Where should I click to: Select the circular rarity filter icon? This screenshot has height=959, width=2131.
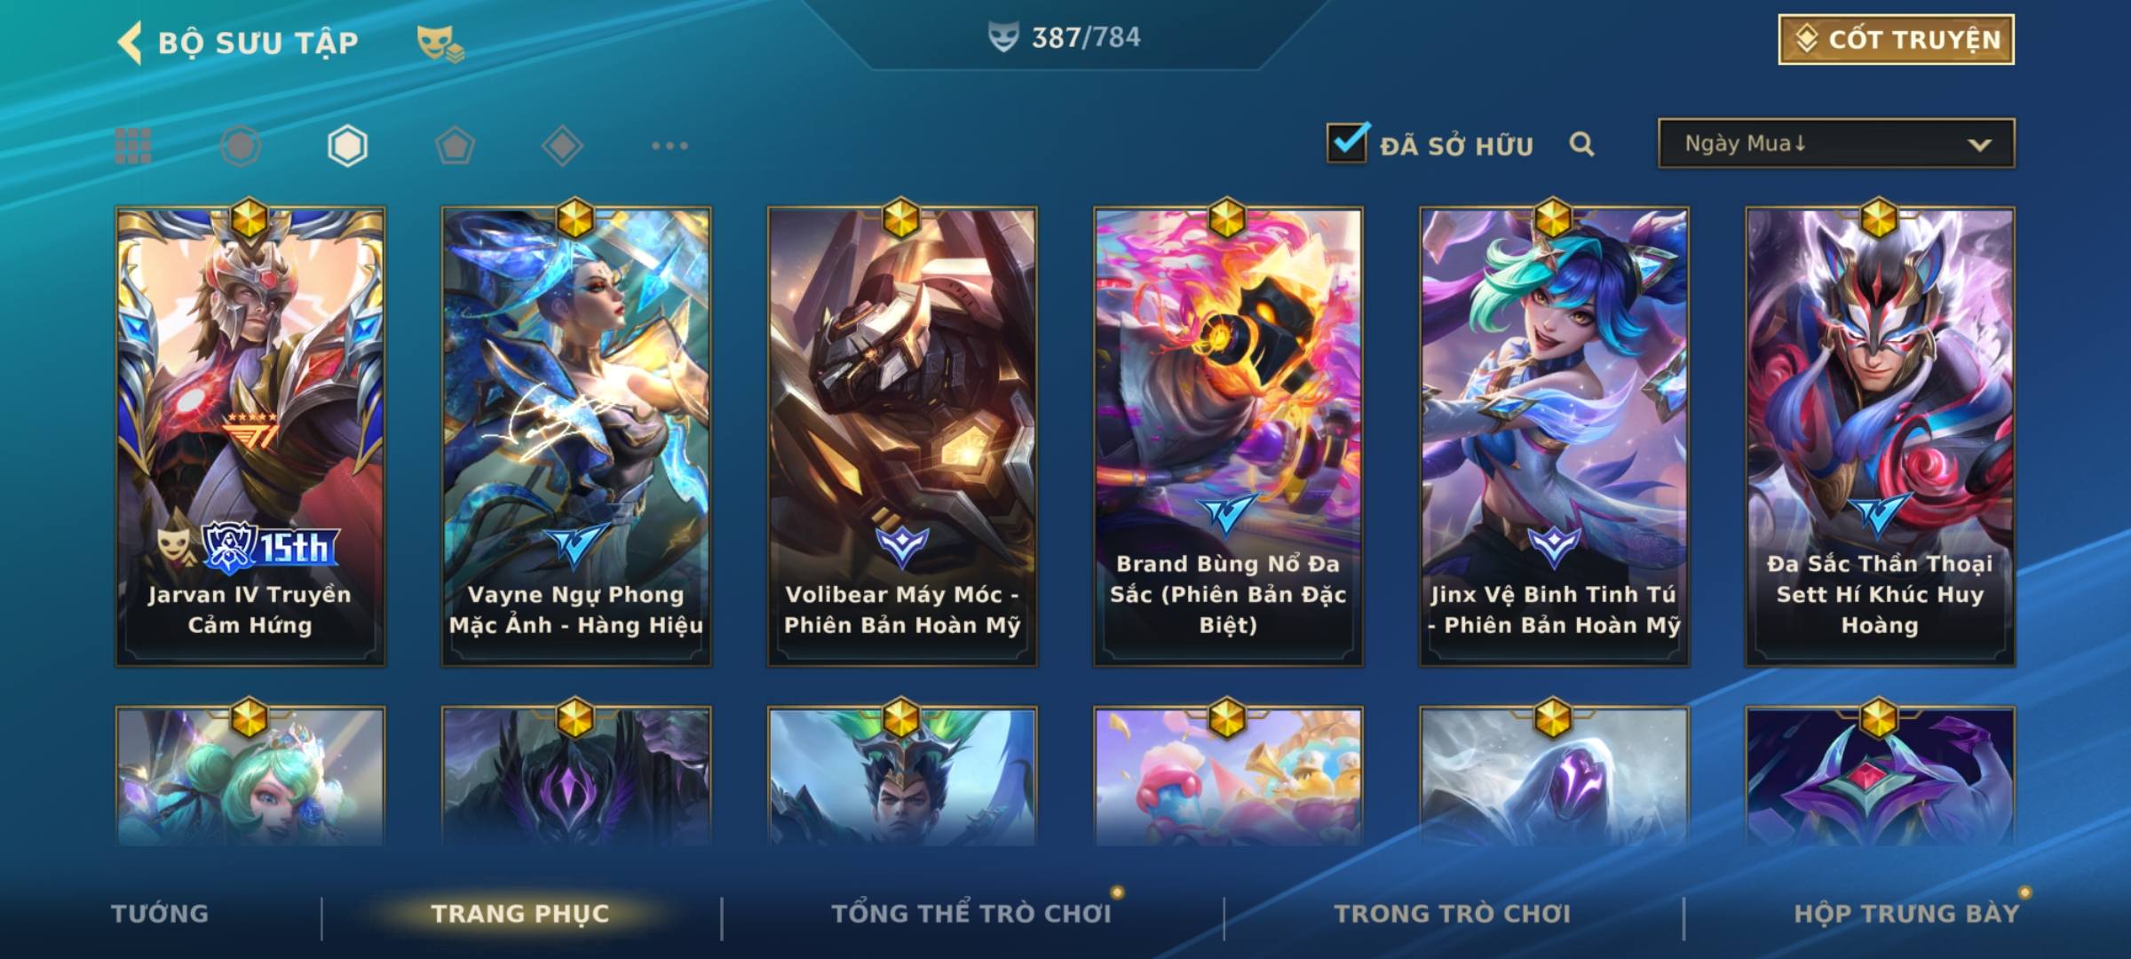pyautogui.click(x=241, y=146)
